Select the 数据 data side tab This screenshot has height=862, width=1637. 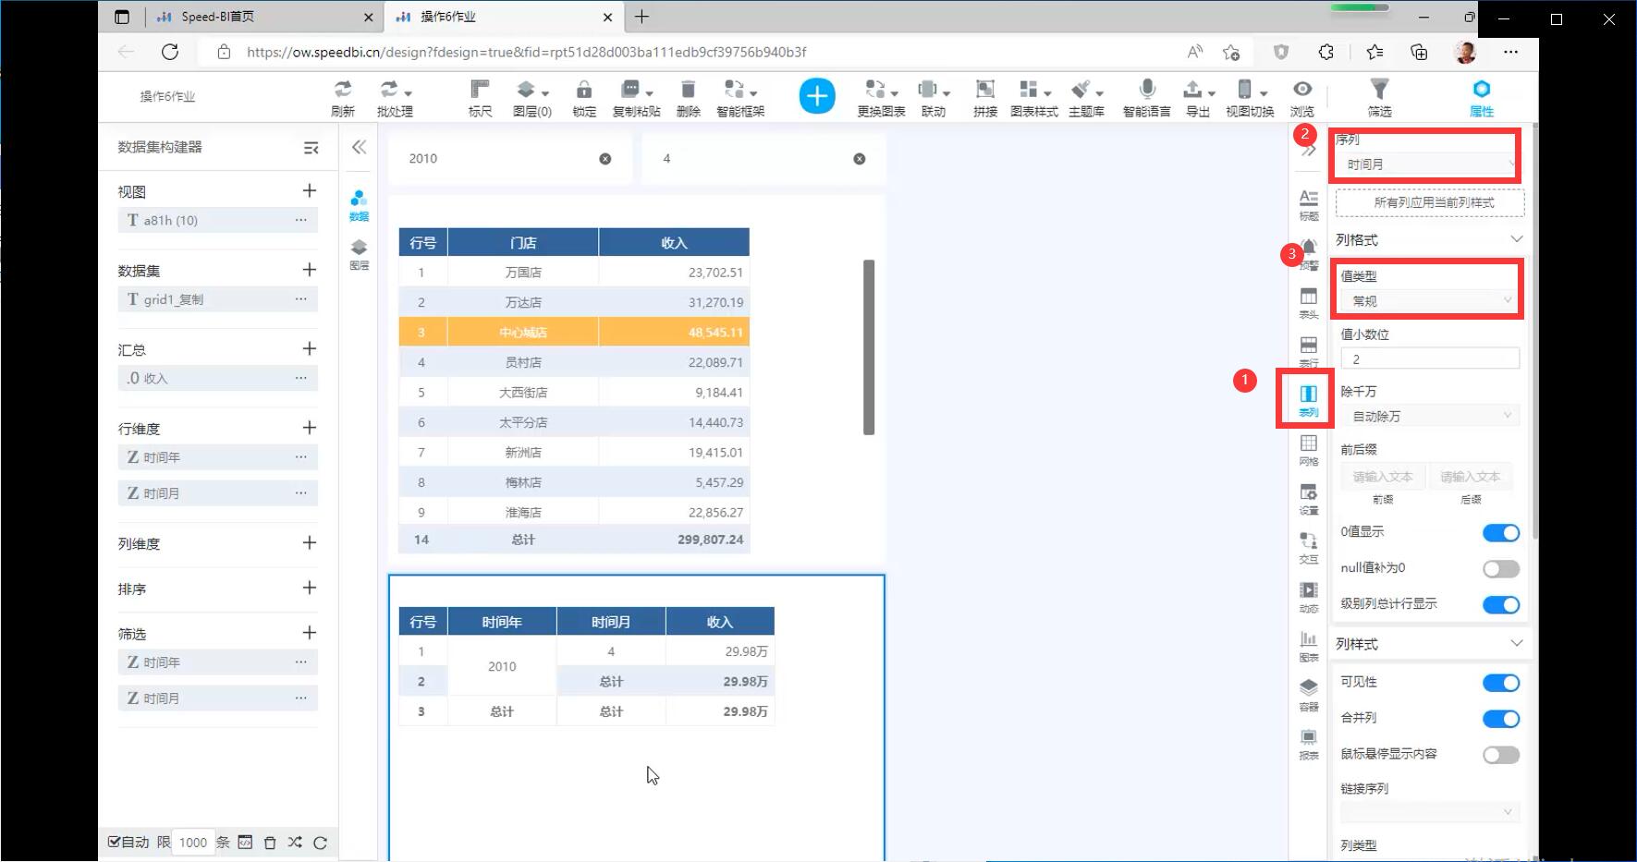(x=359, y=205)
